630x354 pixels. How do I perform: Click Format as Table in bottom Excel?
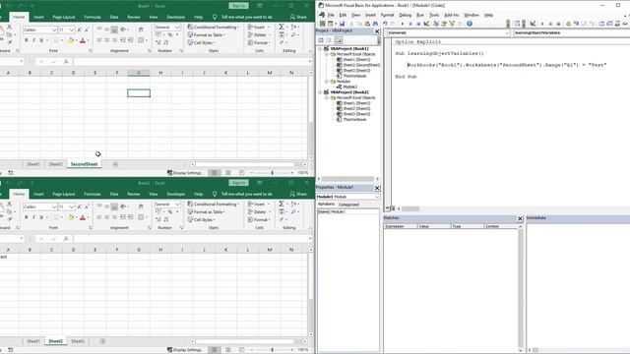coord(206,212)
